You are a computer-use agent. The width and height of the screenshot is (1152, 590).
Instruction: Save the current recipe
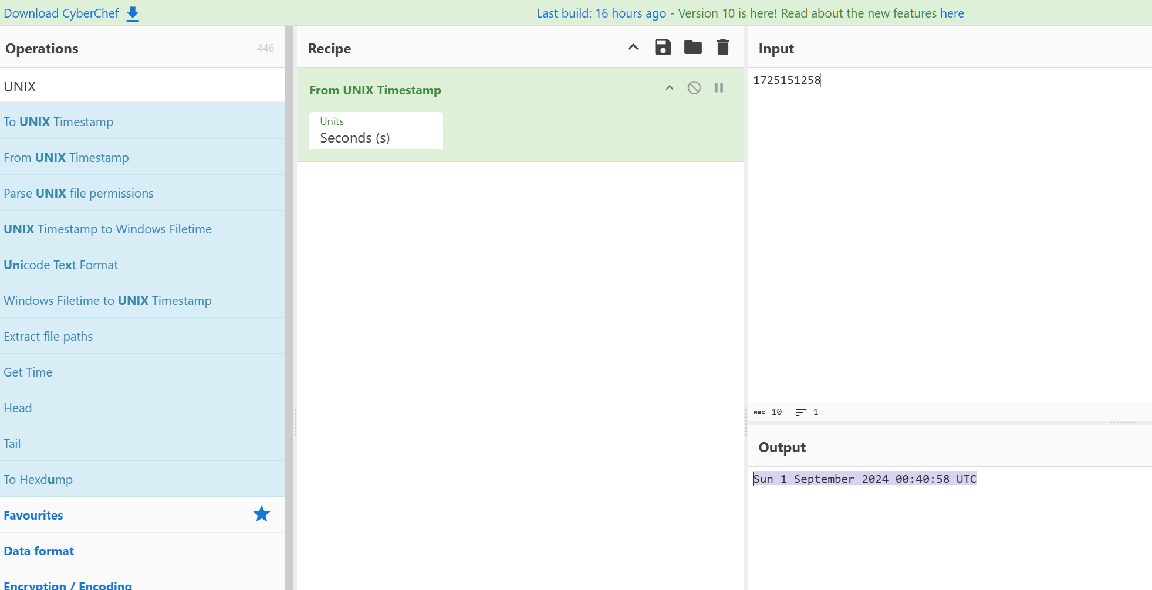(x=663, y=48)
